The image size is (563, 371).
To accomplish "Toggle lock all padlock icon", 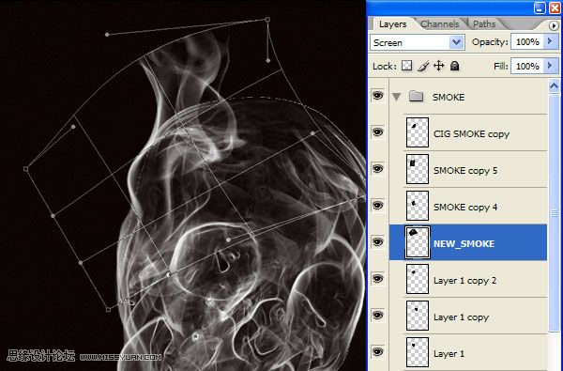I will (x=454, y=66).
